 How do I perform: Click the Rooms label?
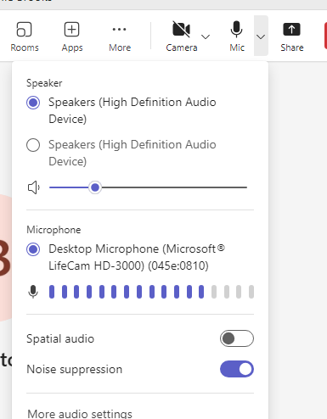25,47
